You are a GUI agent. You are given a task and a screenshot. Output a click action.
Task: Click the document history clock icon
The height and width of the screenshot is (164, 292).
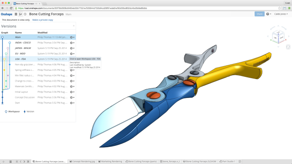coord(25,14)
